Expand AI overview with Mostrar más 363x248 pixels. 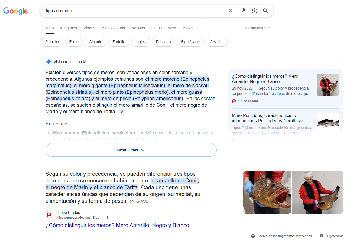point(131,150)
